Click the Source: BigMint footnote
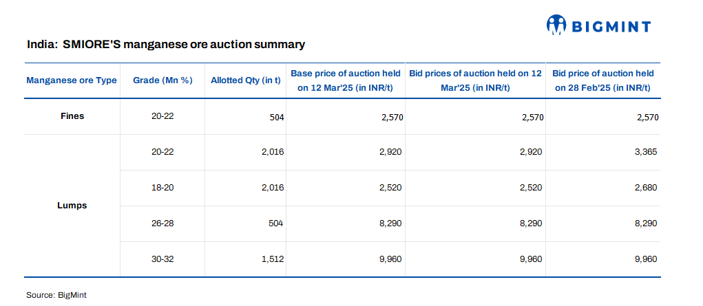703x306 pixels. coord(56,295)
